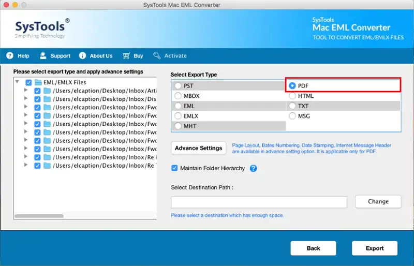
Task: Select the EML/EMLX Files tree label
Action: pos(65,82)
